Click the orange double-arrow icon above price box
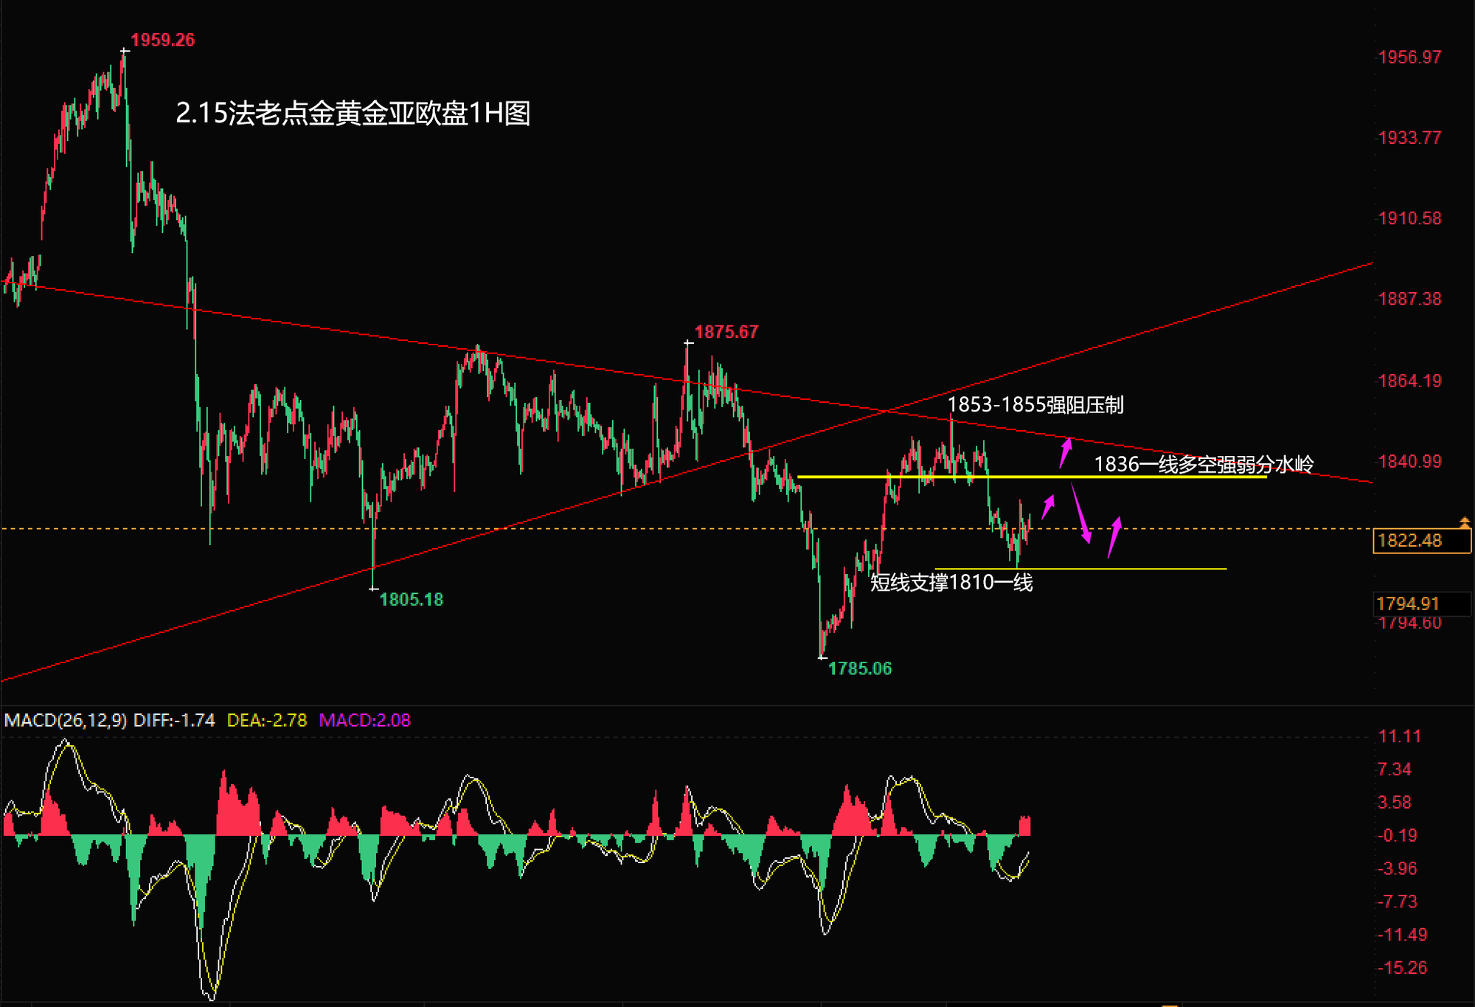 [x=1465, y=522]
